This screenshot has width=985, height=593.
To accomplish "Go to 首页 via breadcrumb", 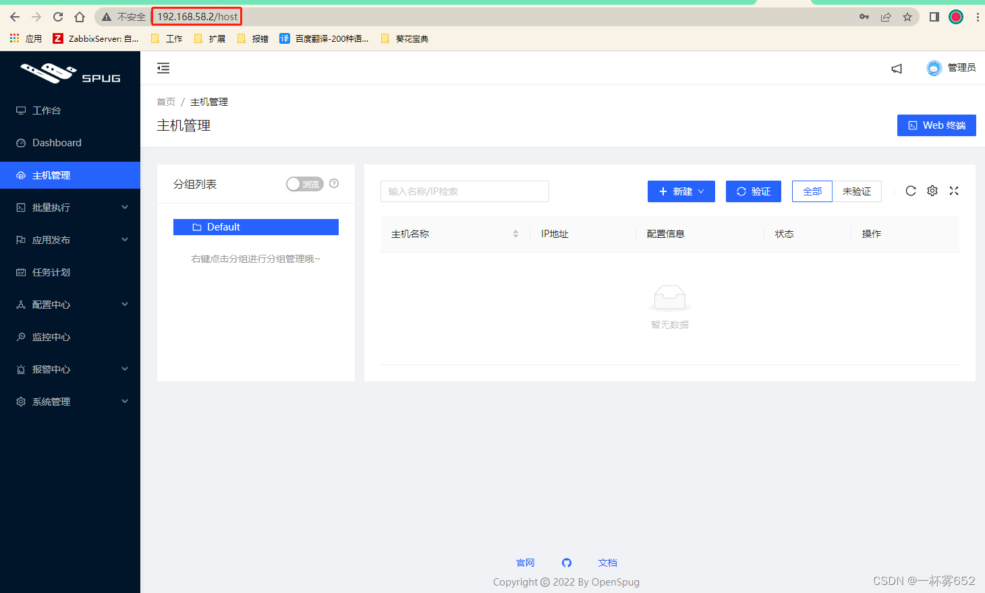I will (166, 102).
